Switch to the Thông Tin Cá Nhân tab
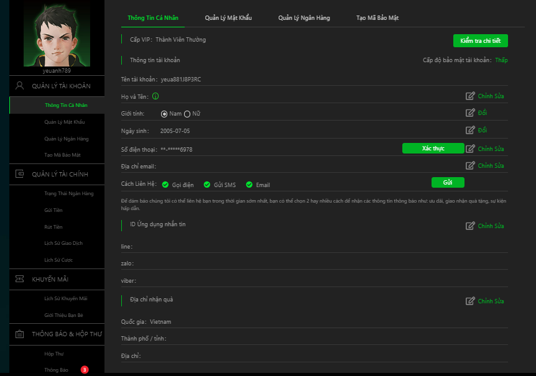This screenshot has height=376, width=536. click(x=153, y=18)
